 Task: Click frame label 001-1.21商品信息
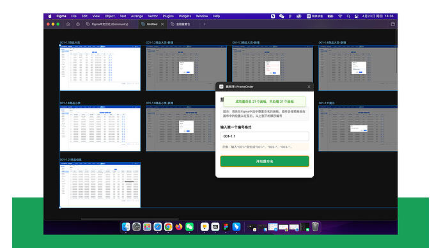[x=71, y=160]
